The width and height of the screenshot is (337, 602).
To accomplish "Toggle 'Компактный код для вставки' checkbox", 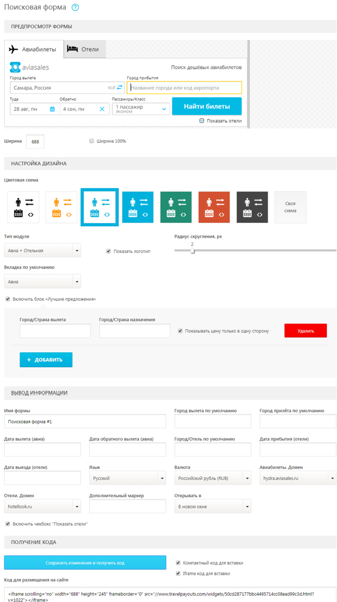I will point(178,563).
